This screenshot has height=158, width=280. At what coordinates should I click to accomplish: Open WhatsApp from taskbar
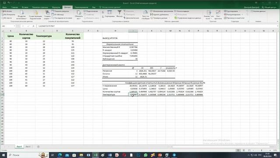[x=146, y=155]
